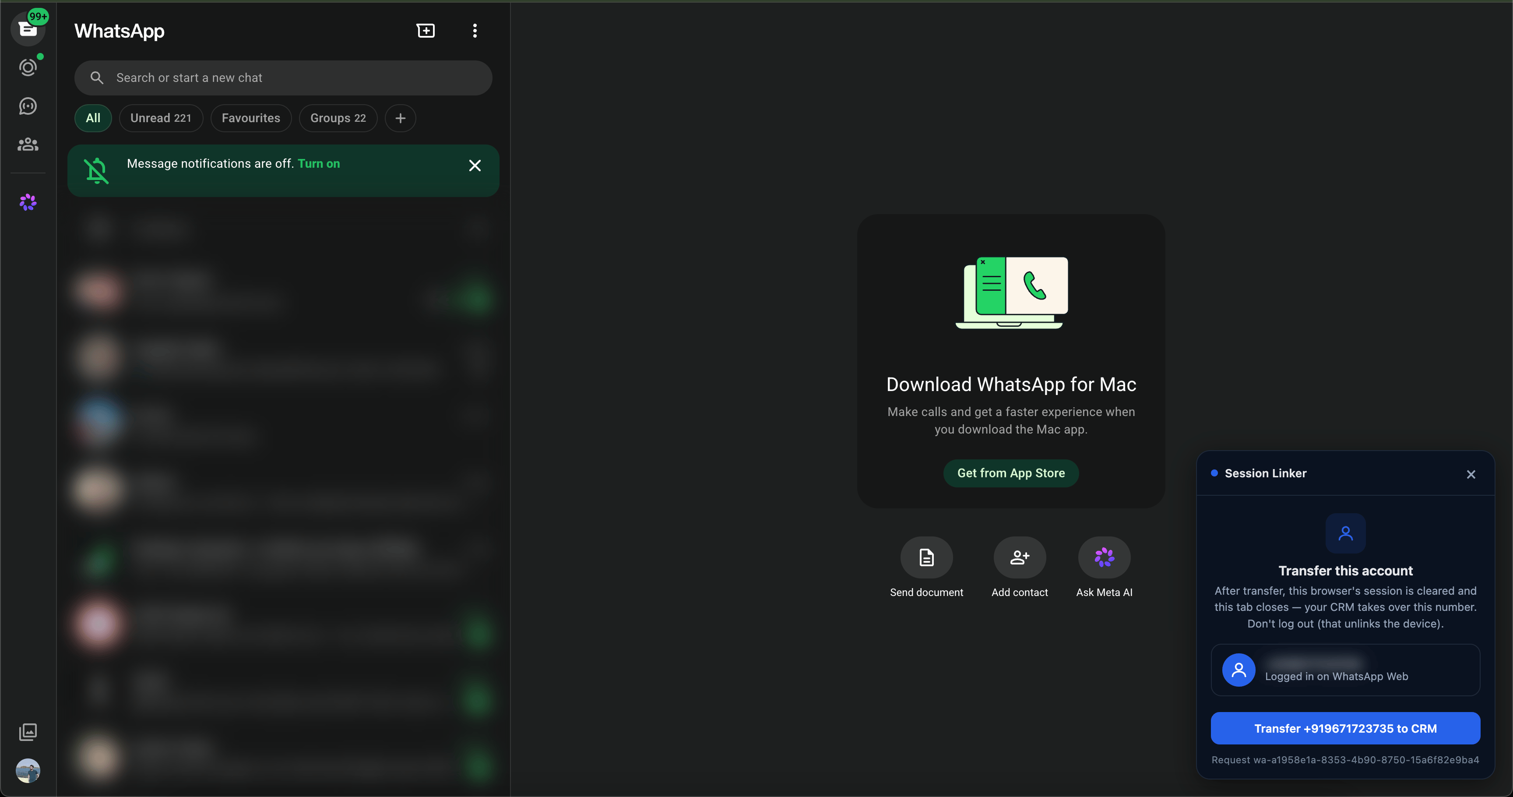The width and height of the screenshot is (1513, 797).
Task: Click the 'Session Linker' panel title
Action: (1266, 473)
